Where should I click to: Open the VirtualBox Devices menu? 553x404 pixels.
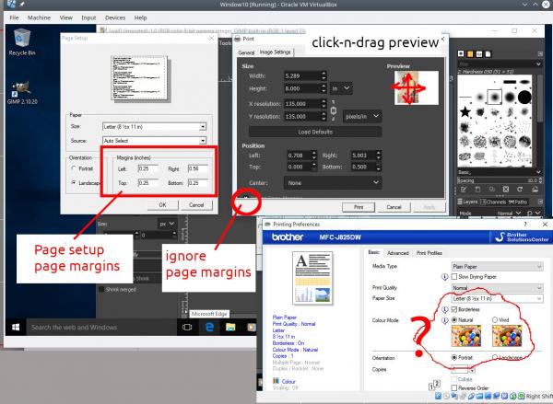pyautogui.click(x=115, y=17)
